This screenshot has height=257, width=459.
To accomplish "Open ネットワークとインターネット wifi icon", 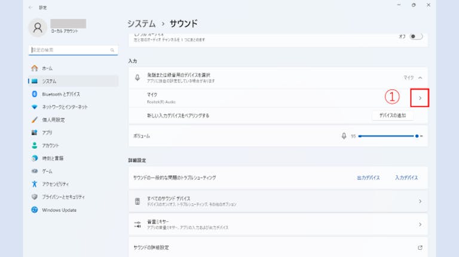I will coord(35,107).
